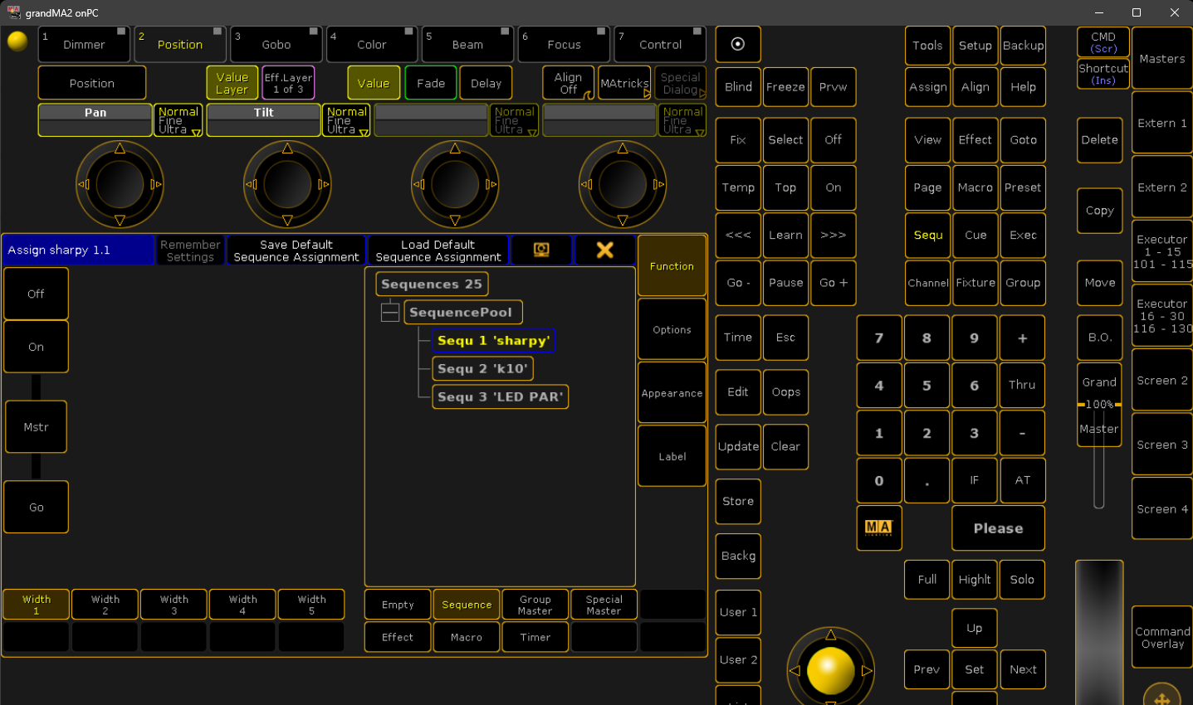Click Save Default Sequence Assignment
This screenshot has height=705, width=1193.
click(296, 250)
